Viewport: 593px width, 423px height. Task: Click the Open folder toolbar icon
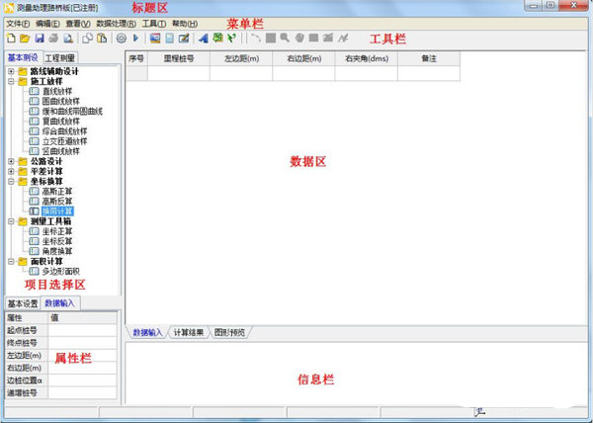point(25,39)
